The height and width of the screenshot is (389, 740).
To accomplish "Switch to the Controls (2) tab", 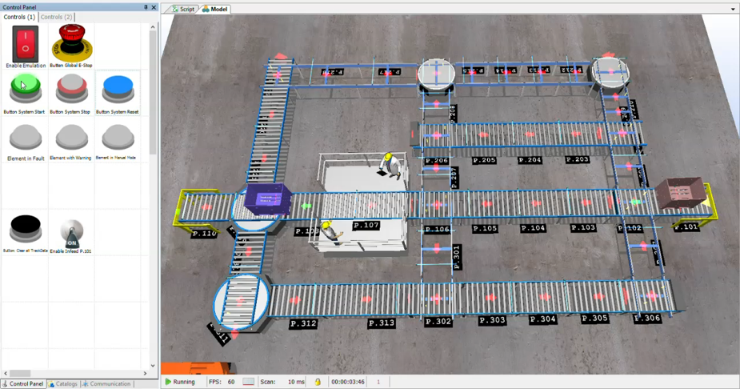I will (x=56, y=17).
